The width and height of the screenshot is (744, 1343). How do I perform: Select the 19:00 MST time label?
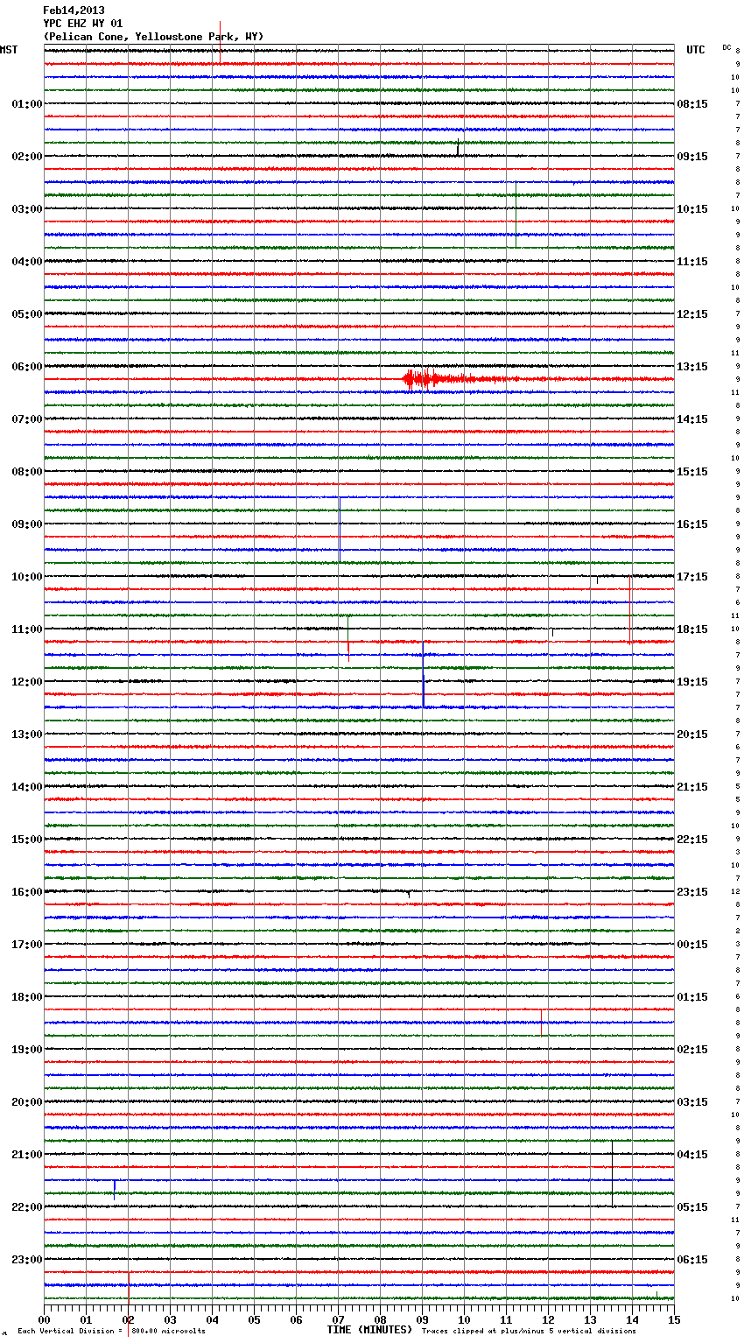click(x=27, y=1050)
